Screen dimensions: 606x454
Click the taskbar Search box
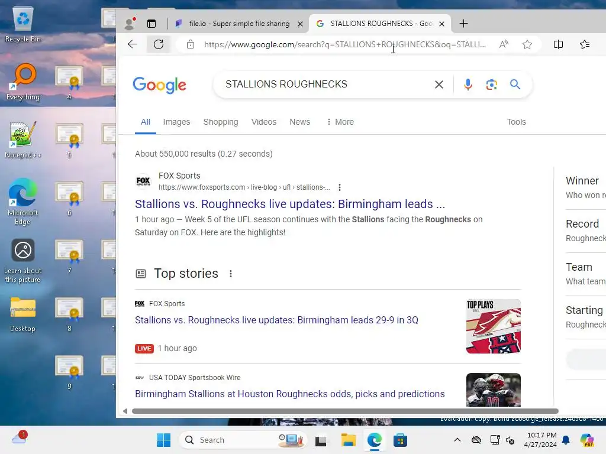coord(243,440)
